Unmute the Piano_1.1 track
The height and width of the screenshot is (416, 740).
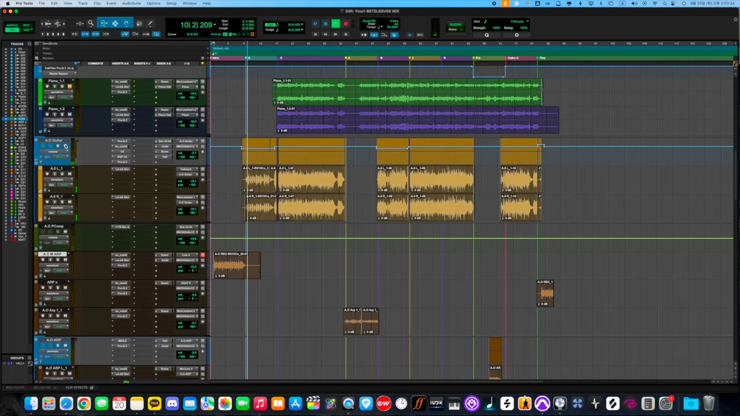click(x=69, y=86)
